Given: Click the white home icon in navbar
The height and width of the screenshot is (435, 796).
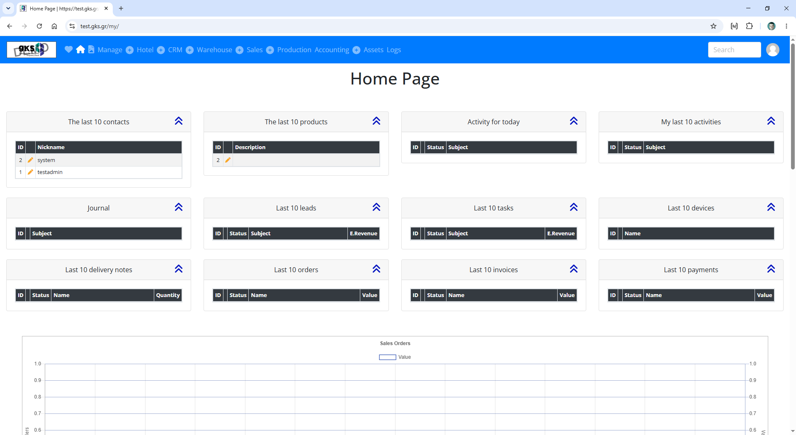Looking at the screenshot, I should (x=80, y=50).
